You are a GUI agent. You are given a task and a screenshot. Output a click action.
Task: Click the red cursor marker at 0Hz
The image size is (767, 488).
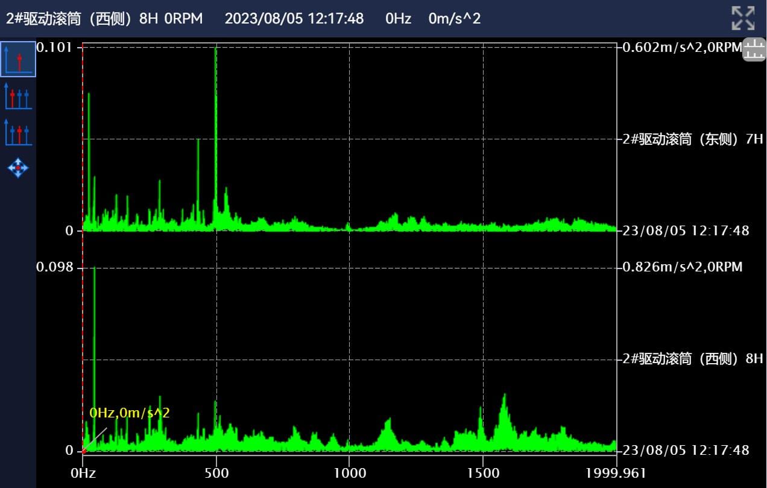pyautogui.click(x=84, y=451)
